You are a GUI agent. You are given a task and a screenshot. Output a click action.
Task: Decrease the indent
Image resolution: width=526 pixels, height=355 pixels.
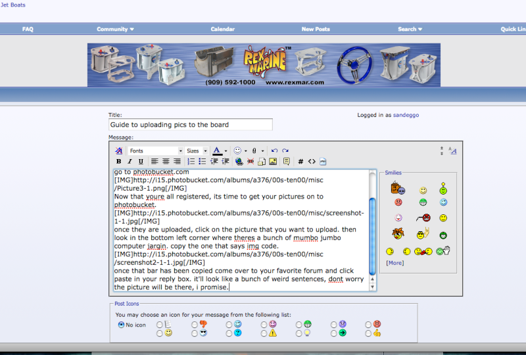(214, 162)
